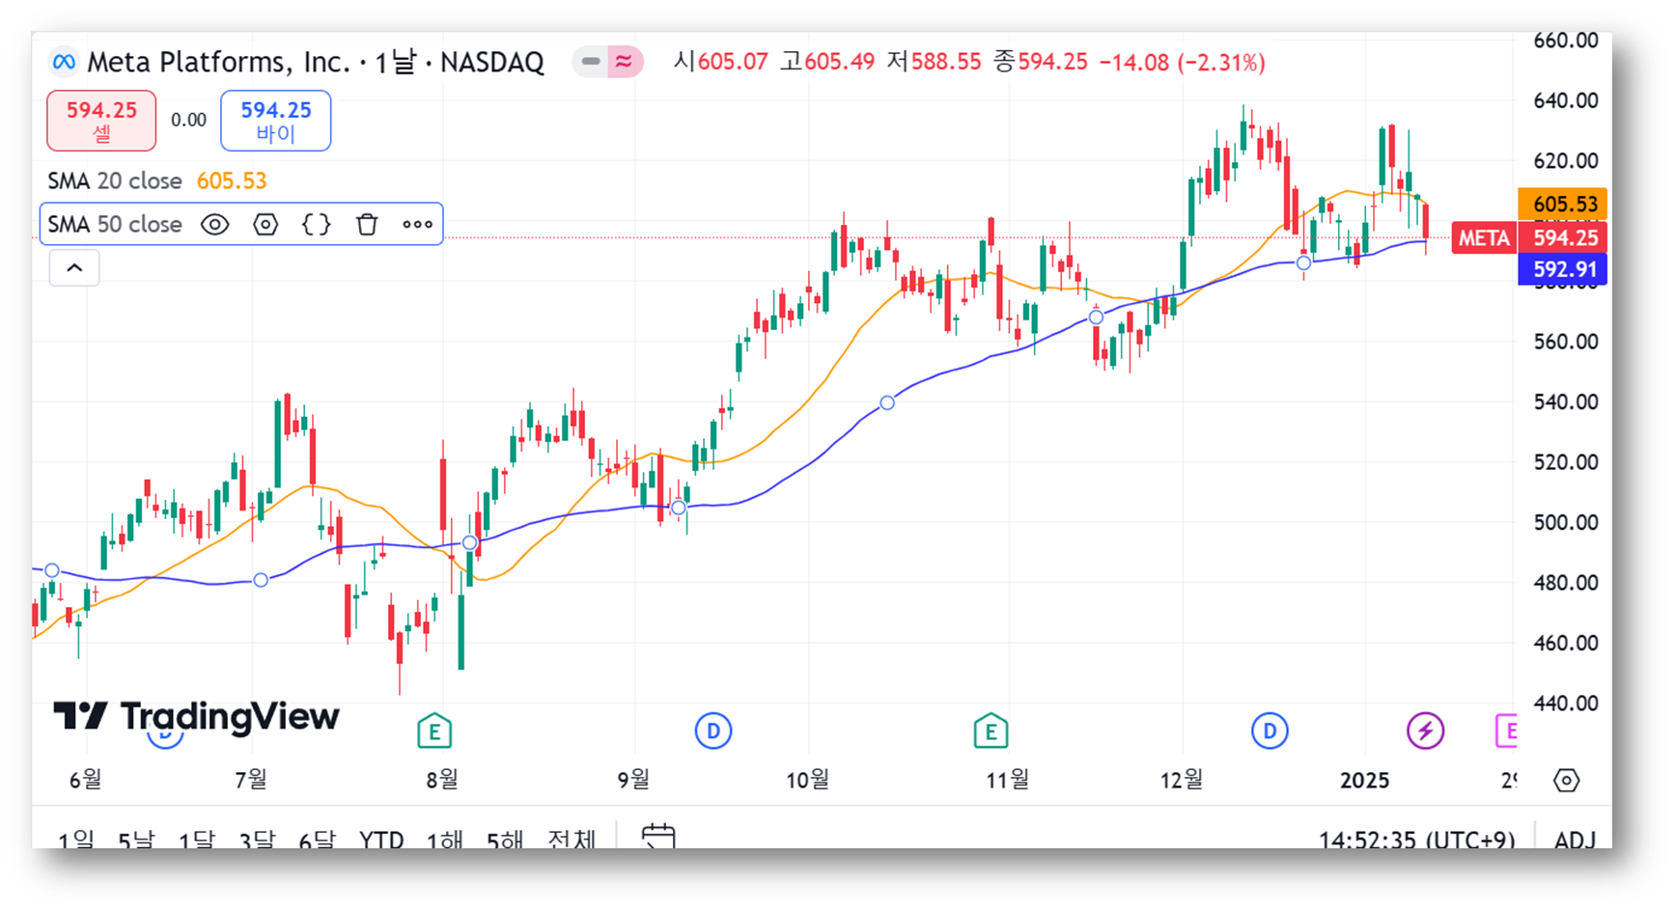The width and height of the screenshot is (1675, 911).
Task: Open the go-to-date calendar icon
Action: pyautogui.click(x=658, y=836)
